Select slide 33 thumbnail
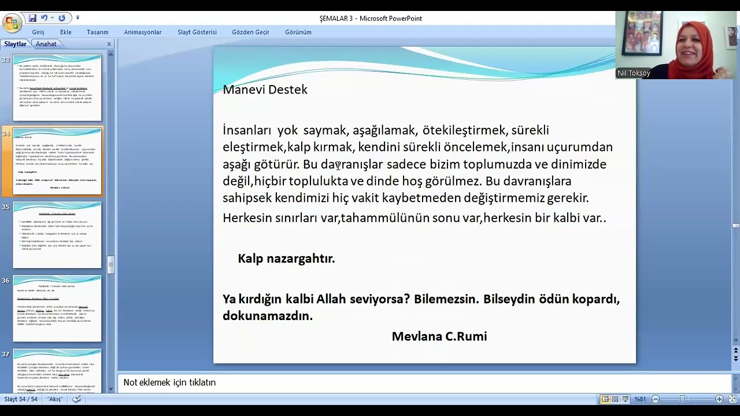The image size is (740, 416). (x=57, y=87)
